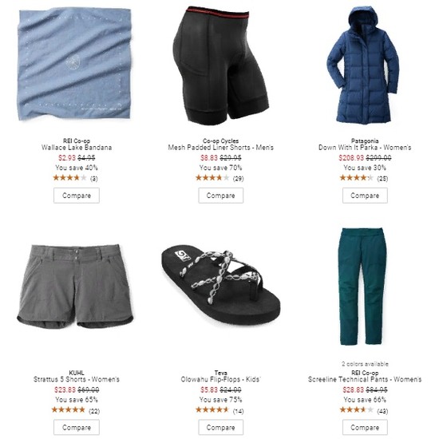Open the Wallace Lake Bandana product image
Image resolution: width=439 pixels, height=439 pixels.
coord(75,65)
